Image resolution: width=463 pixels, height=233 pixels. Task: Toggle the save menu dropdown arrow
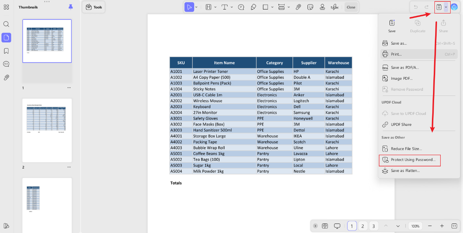[446, 7]
